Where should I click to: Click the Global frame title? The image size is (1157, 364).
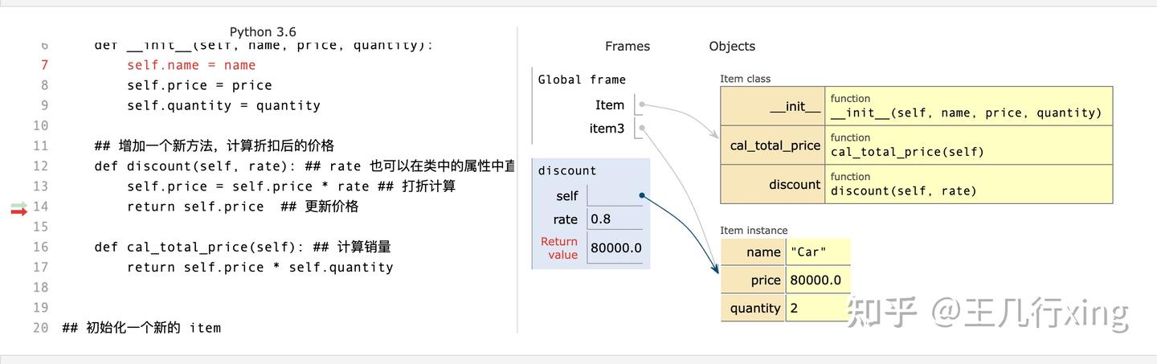(582, 80)
